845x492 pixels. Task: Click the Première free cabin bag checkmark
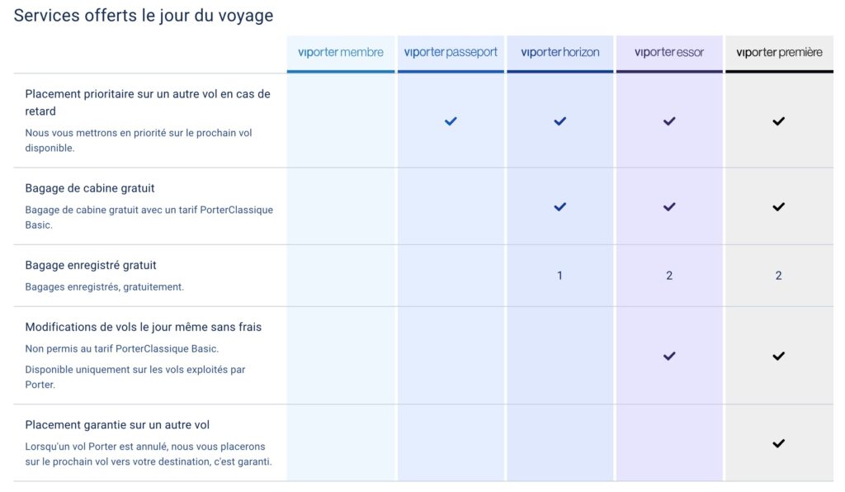[778, 207]
